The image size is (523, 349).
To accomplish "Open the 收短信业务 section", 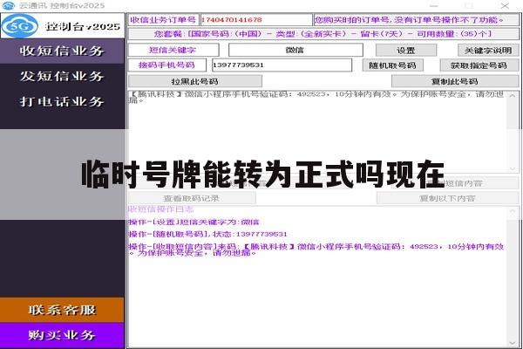I will [62, 51].
